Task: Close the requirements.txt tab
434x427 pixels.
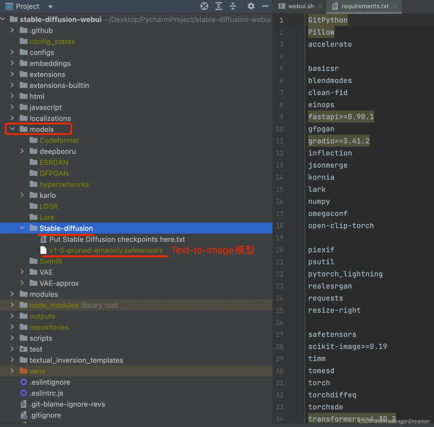Action: [395, 6]
